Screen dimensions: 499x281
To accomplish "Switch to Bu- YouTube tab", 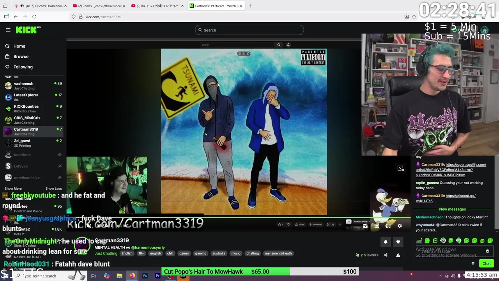I will [x=158, y=6].
